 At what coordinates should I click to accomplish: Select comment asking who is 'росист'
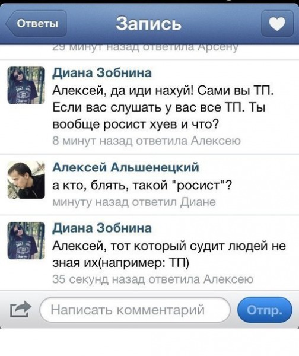tap(142, 186)
